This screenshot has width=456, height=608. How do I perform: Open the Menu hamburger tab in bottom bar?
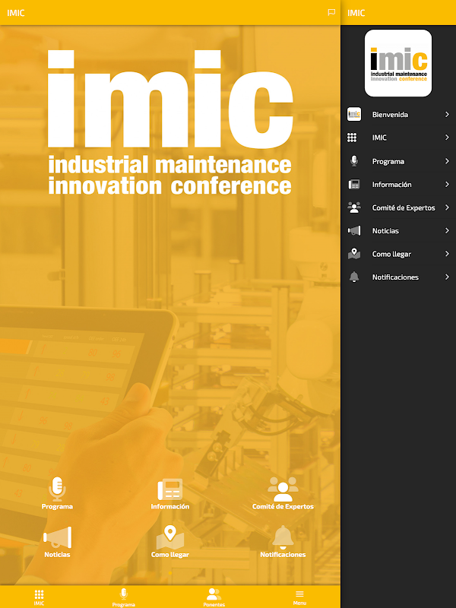[299, 597]
